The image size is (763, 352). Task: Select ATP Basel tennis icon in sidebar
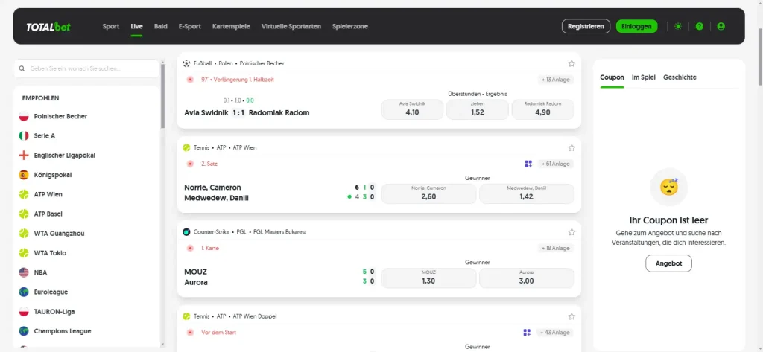(24, 214)
